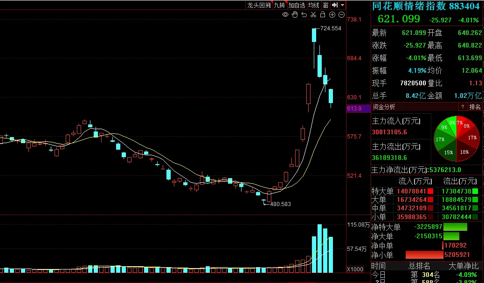The height and width of the screenshot is (283, 484).
Task: Select the hand pan tool
Action: 295,14
